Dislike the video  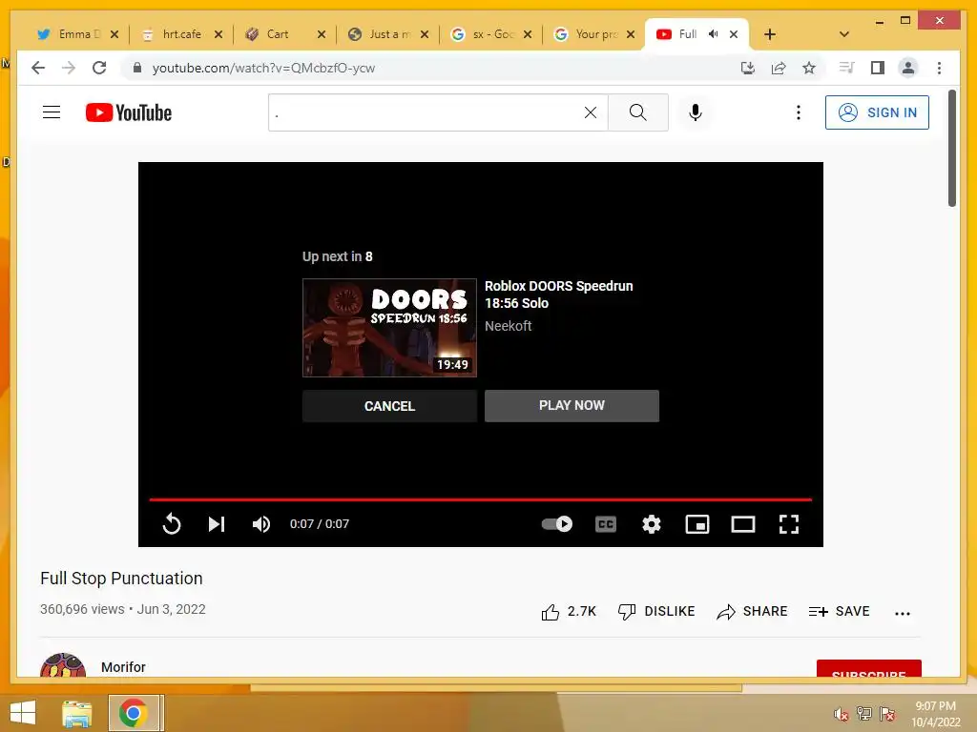pyautogui.click(x=656, y=612)
